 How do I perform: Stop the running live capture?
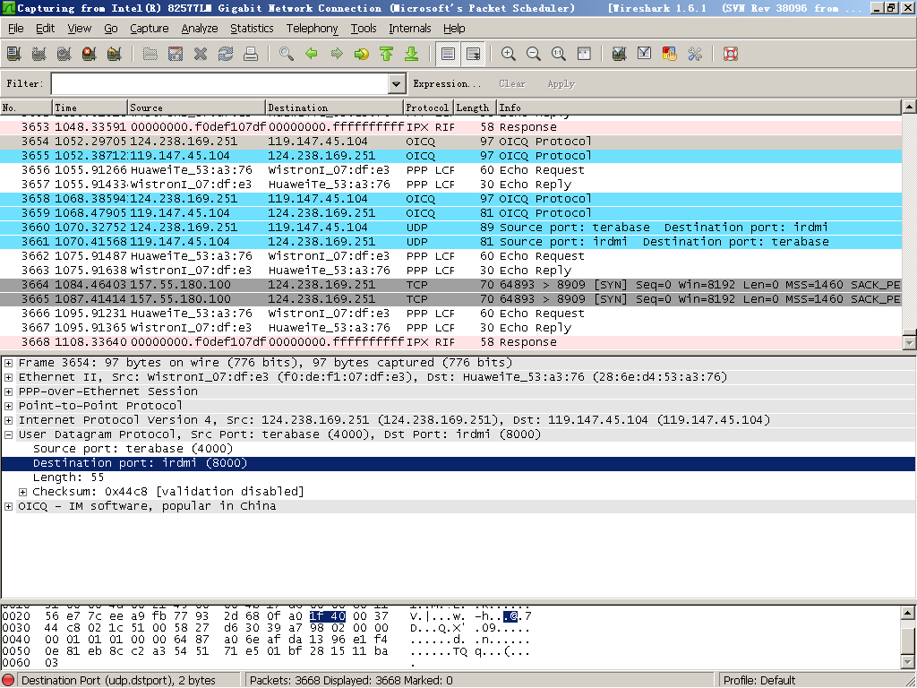90,55
